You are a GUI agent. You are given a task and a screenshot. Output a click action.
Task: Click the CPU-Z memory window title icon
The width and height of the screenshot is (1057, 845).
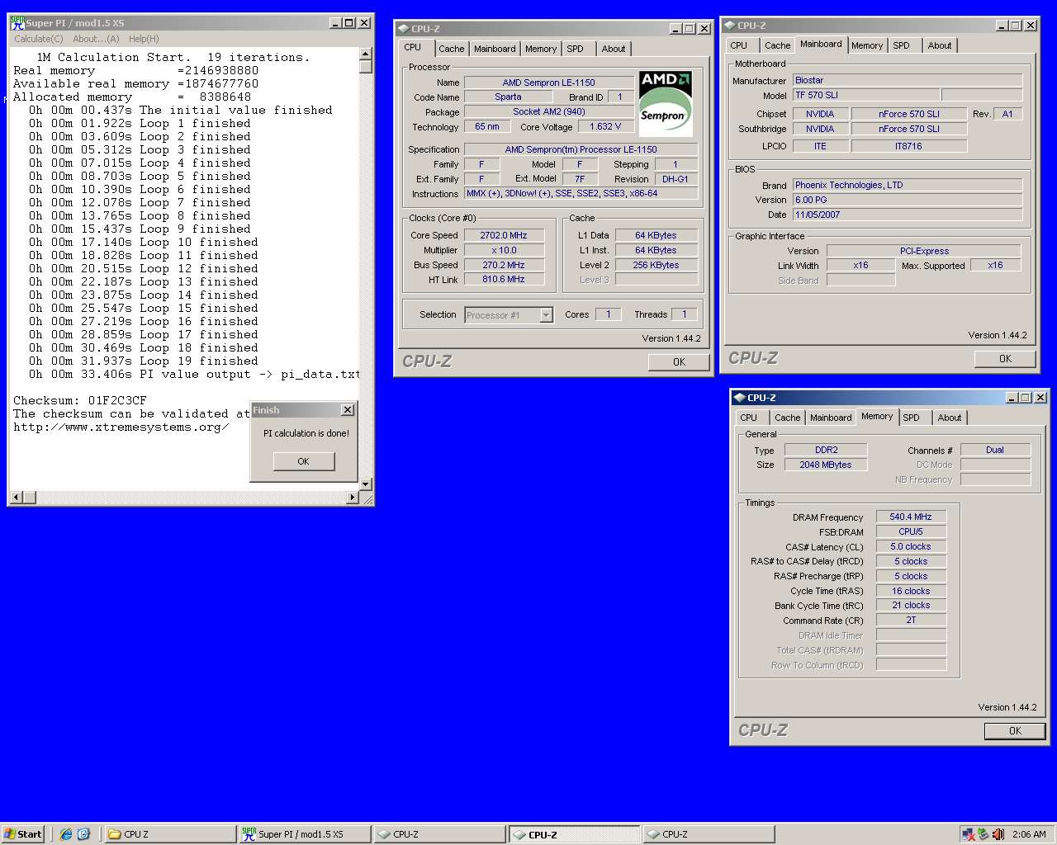coord(740,398)
